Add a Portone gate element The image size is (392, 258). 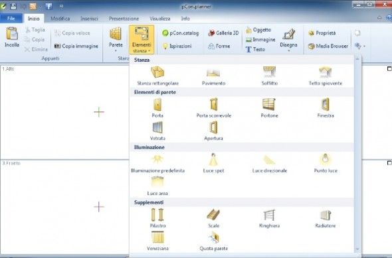(270, 108)
